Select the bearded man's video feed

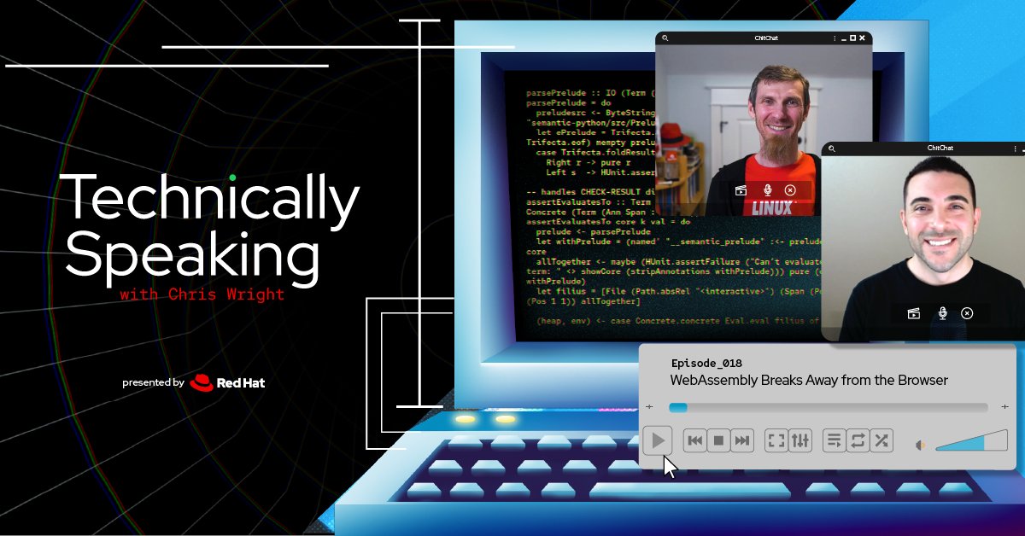point(764,130)
